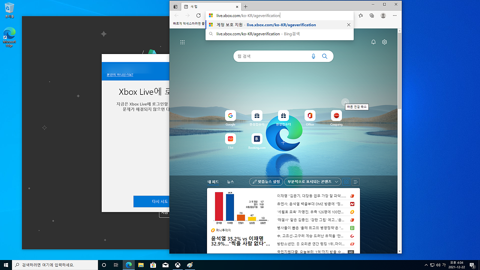The height and width of the screenshot is (270, 480).
Task: Open the Coupang quick link
Action: point(336,118)
